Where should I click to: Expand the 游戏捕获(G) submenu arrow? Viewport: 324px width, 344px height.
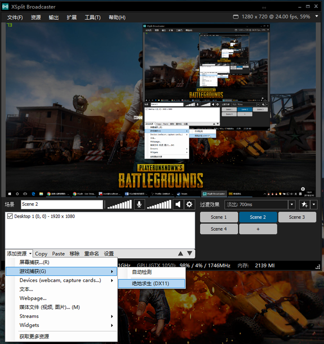(x=112, y=271)
